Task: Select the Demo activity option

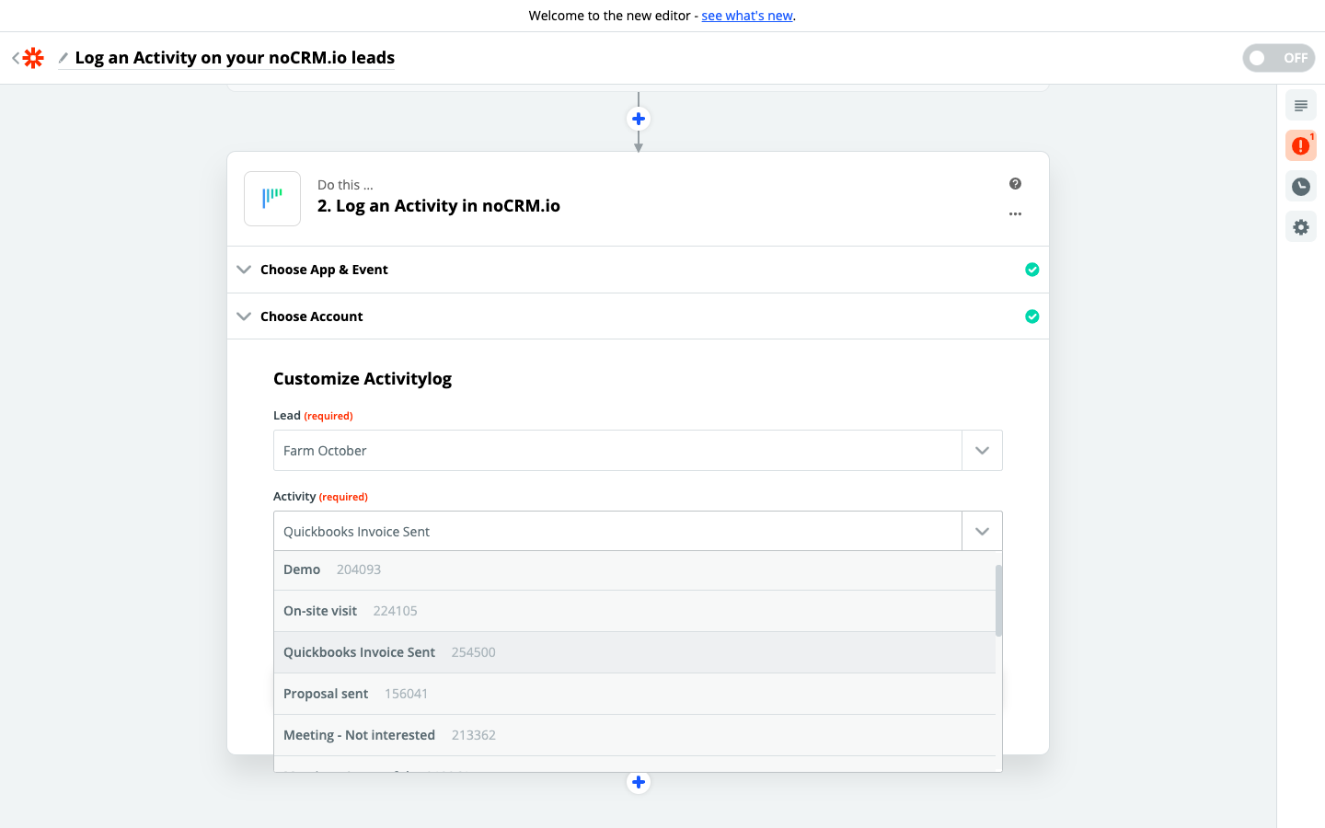Action: pyautogui.click(x=302, y=569)
